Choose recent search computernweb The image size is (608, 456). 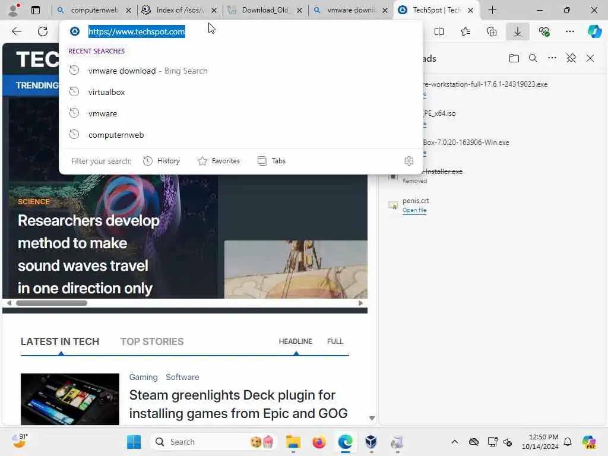tap(240, 135)
